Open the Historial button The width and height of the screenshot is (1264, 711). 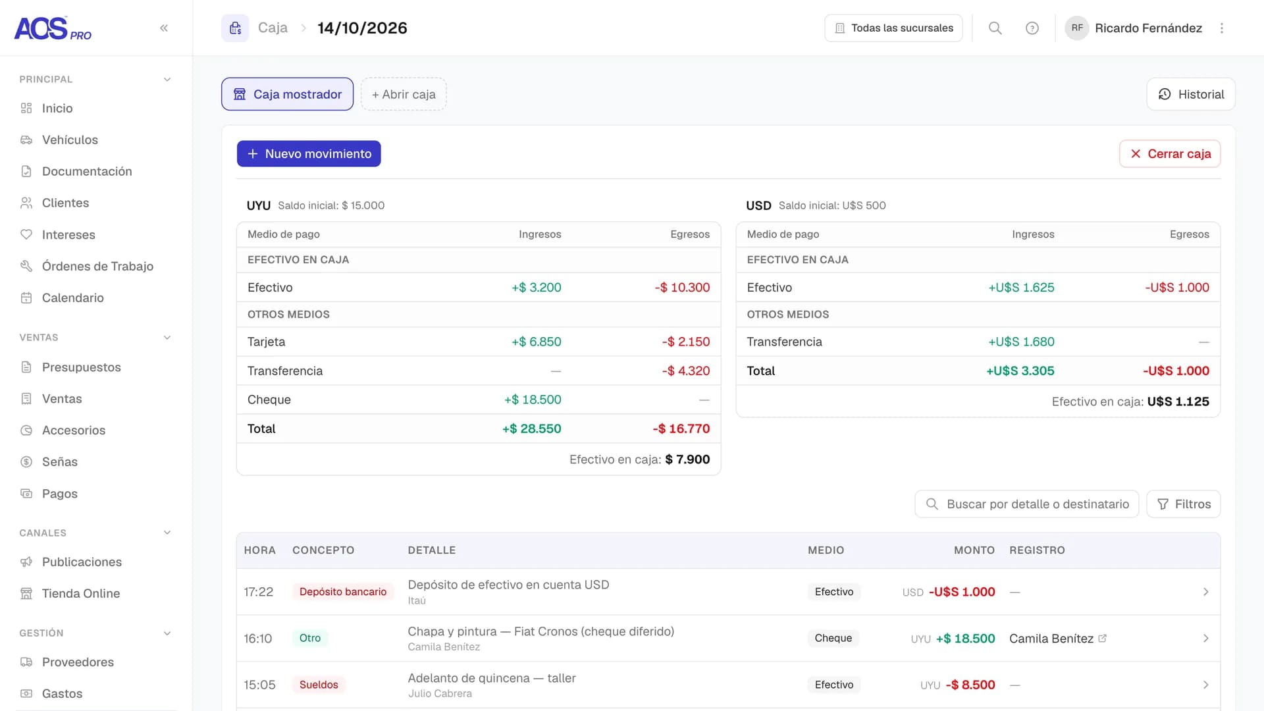coord(1191,94)
